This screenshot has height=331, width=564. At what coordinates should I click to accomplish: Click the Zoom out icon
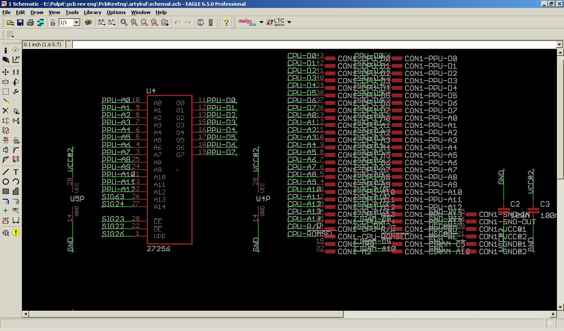pyautogui.click(x=145, y=22)
